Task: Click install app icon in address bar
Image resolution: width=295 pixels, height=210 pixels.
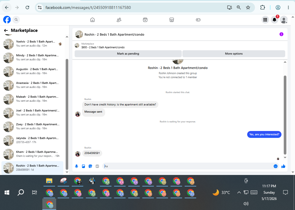Action: pyautogui.click(x=229, y=7)
